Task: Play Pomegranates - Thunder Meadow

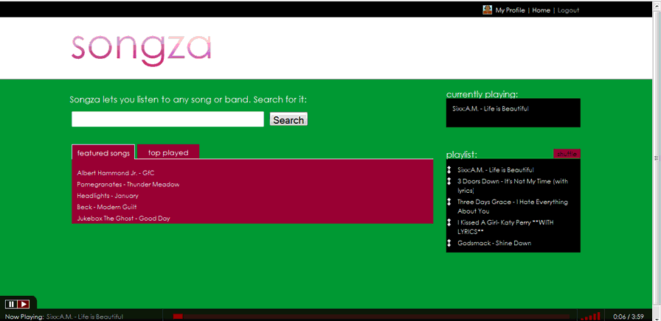Action: (x=128, y=184)
